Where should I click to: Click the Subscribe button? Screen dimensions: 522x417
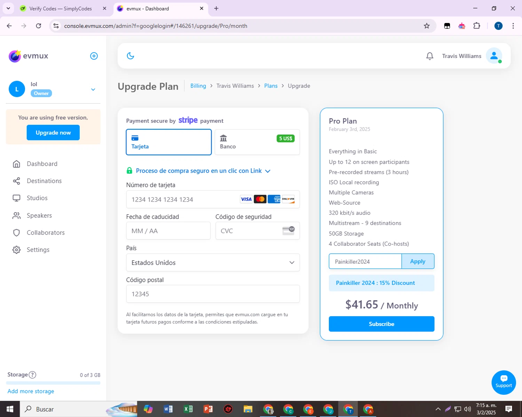[381, 324]
